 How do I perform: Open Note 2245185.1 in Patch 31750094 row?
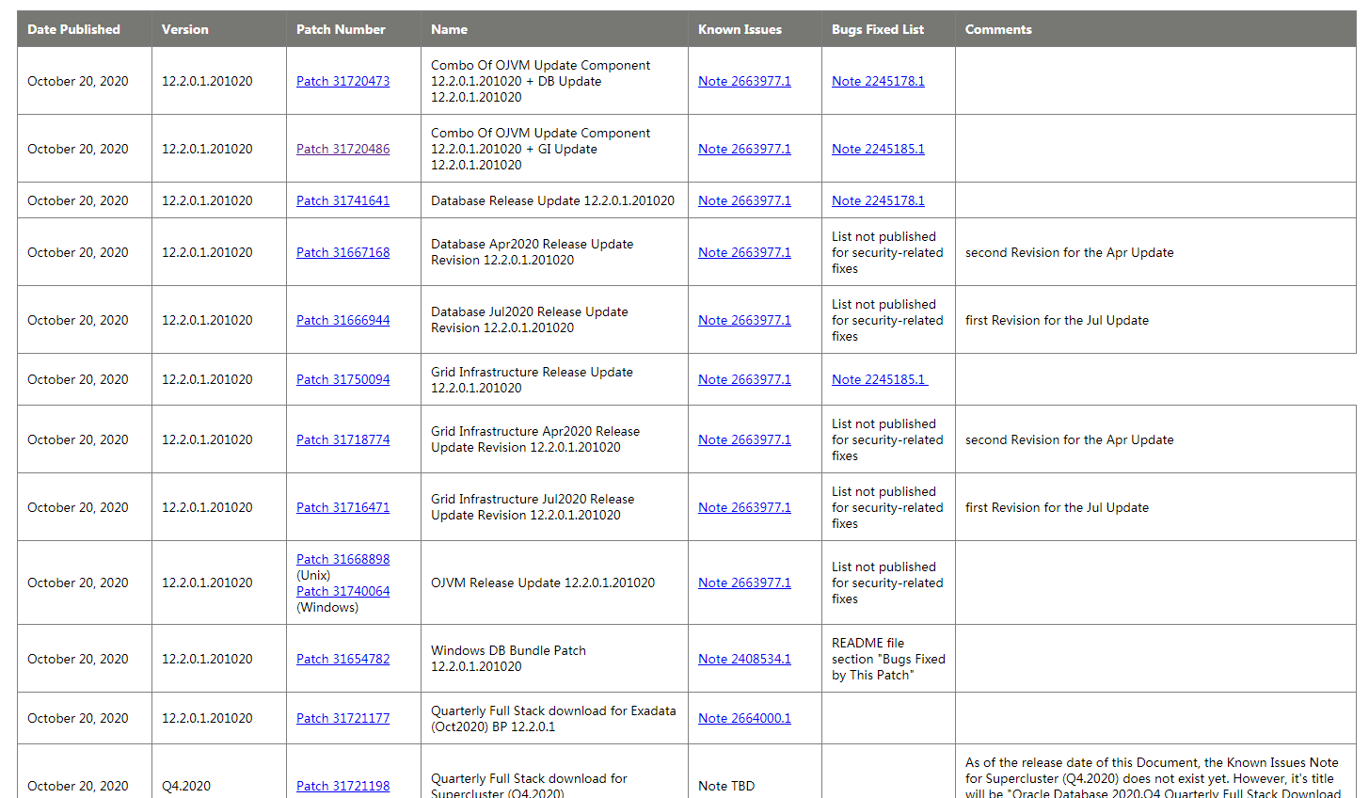pos(879,379)
